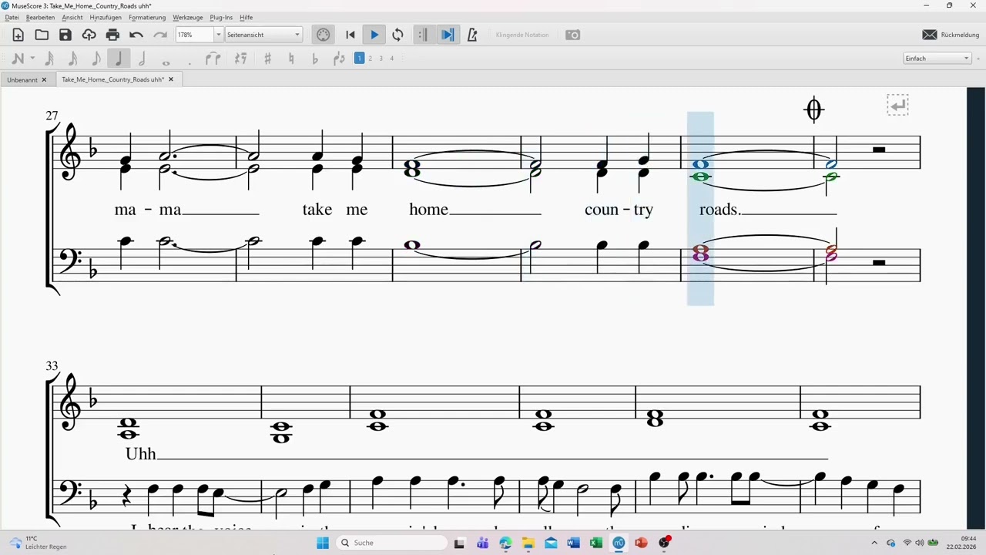
Task: Open the Werkzeuge menu
Action: 188,17
